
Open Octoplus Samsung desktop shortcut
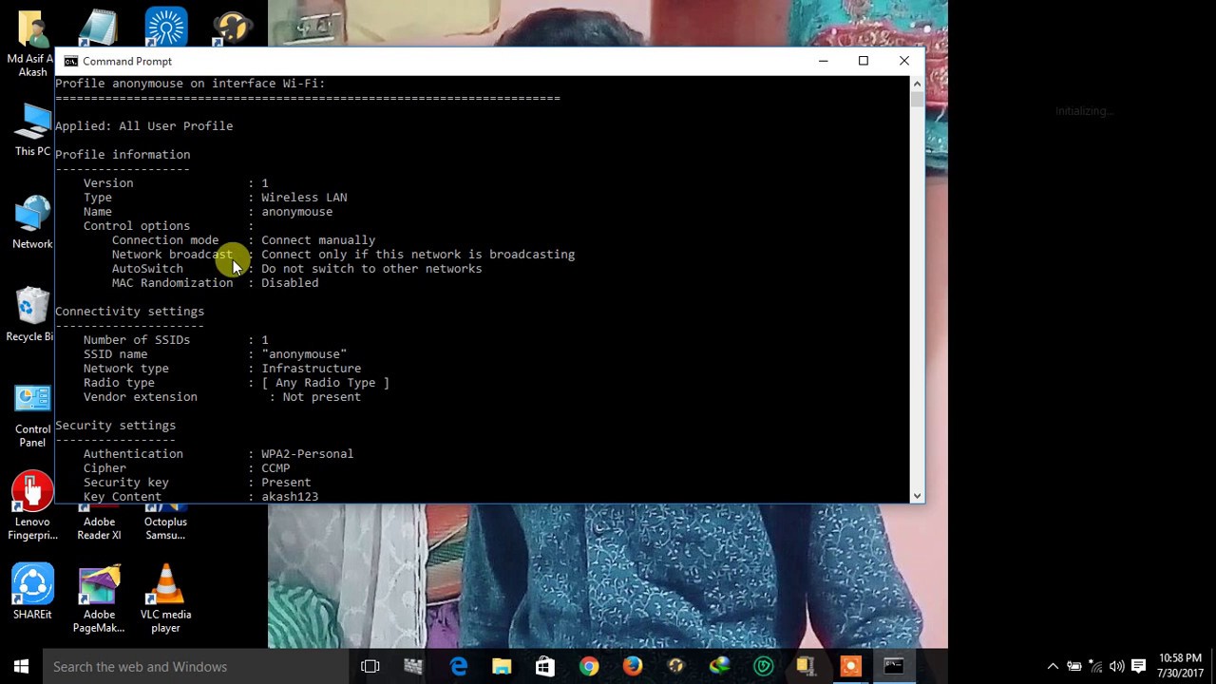pyautogui.click(x=165, y=522)
